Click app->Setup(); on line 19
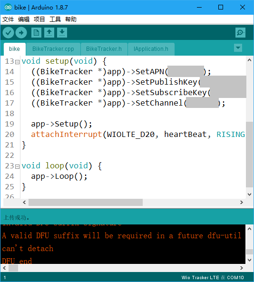Screen dimensions: 254x282 61,124
